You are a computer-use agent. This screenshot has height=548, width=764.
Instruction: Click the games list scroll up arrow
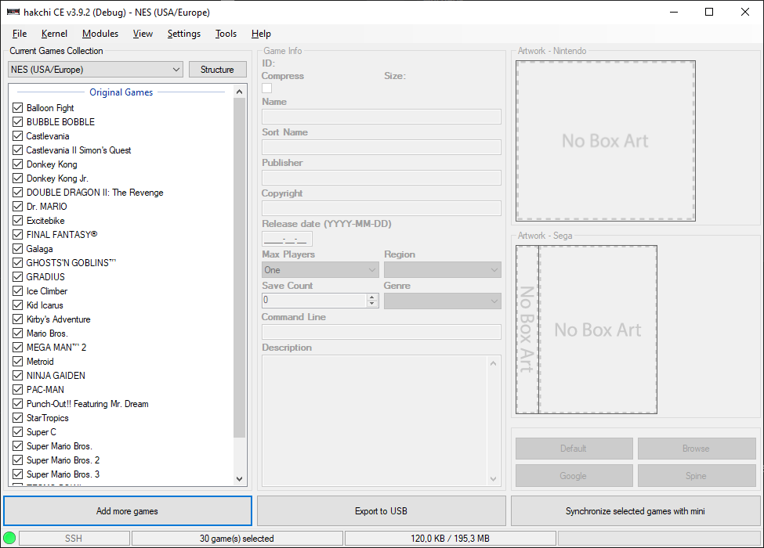coord(239,92)
